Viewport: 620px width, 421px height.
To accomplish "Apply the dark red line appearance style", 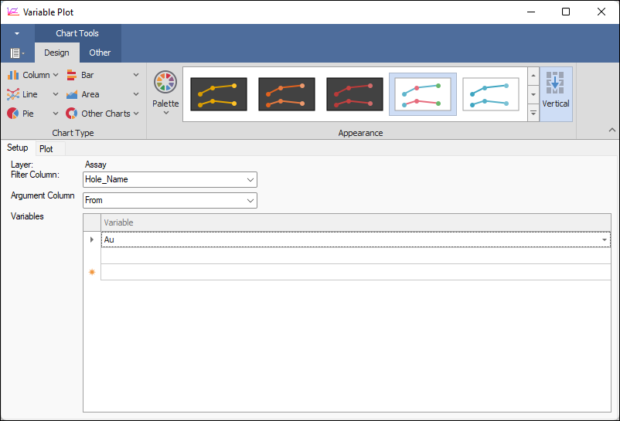I will pos(354,94).
